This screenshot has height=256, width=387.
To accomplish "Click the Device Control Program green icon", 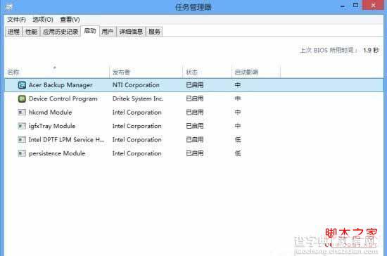I will (22, 98).
